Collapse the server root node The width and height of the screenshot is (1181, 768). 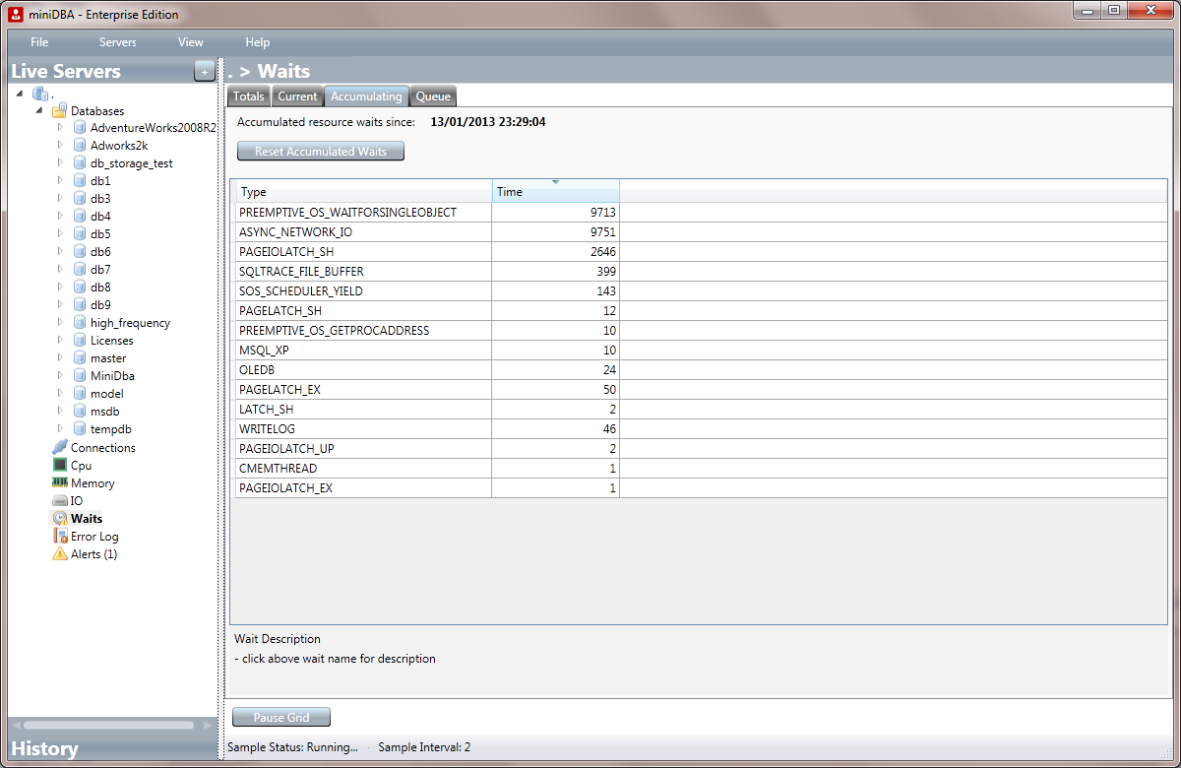(21, 94)
